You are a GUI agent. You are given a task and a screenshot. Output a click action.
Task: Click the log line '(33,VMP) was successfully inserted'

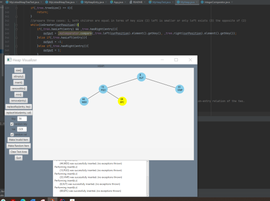91,177
